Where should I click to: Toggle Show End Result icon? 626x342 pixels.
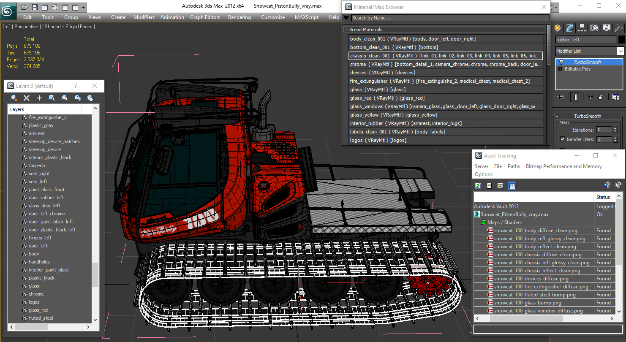pos(576,97)
